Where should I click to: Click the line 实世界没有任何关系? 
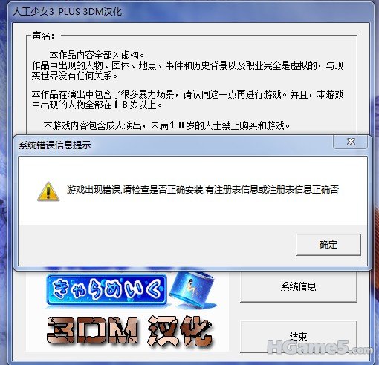pyautogui.click(x=74, y=76)
